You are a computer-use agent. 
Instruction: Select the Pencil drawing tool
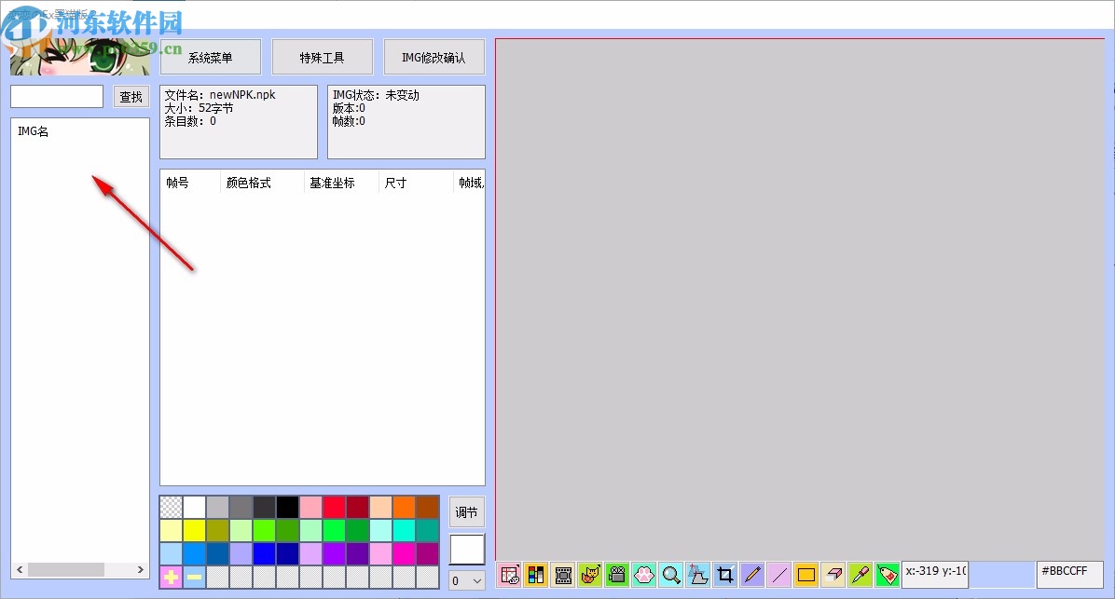coord(752,575)
